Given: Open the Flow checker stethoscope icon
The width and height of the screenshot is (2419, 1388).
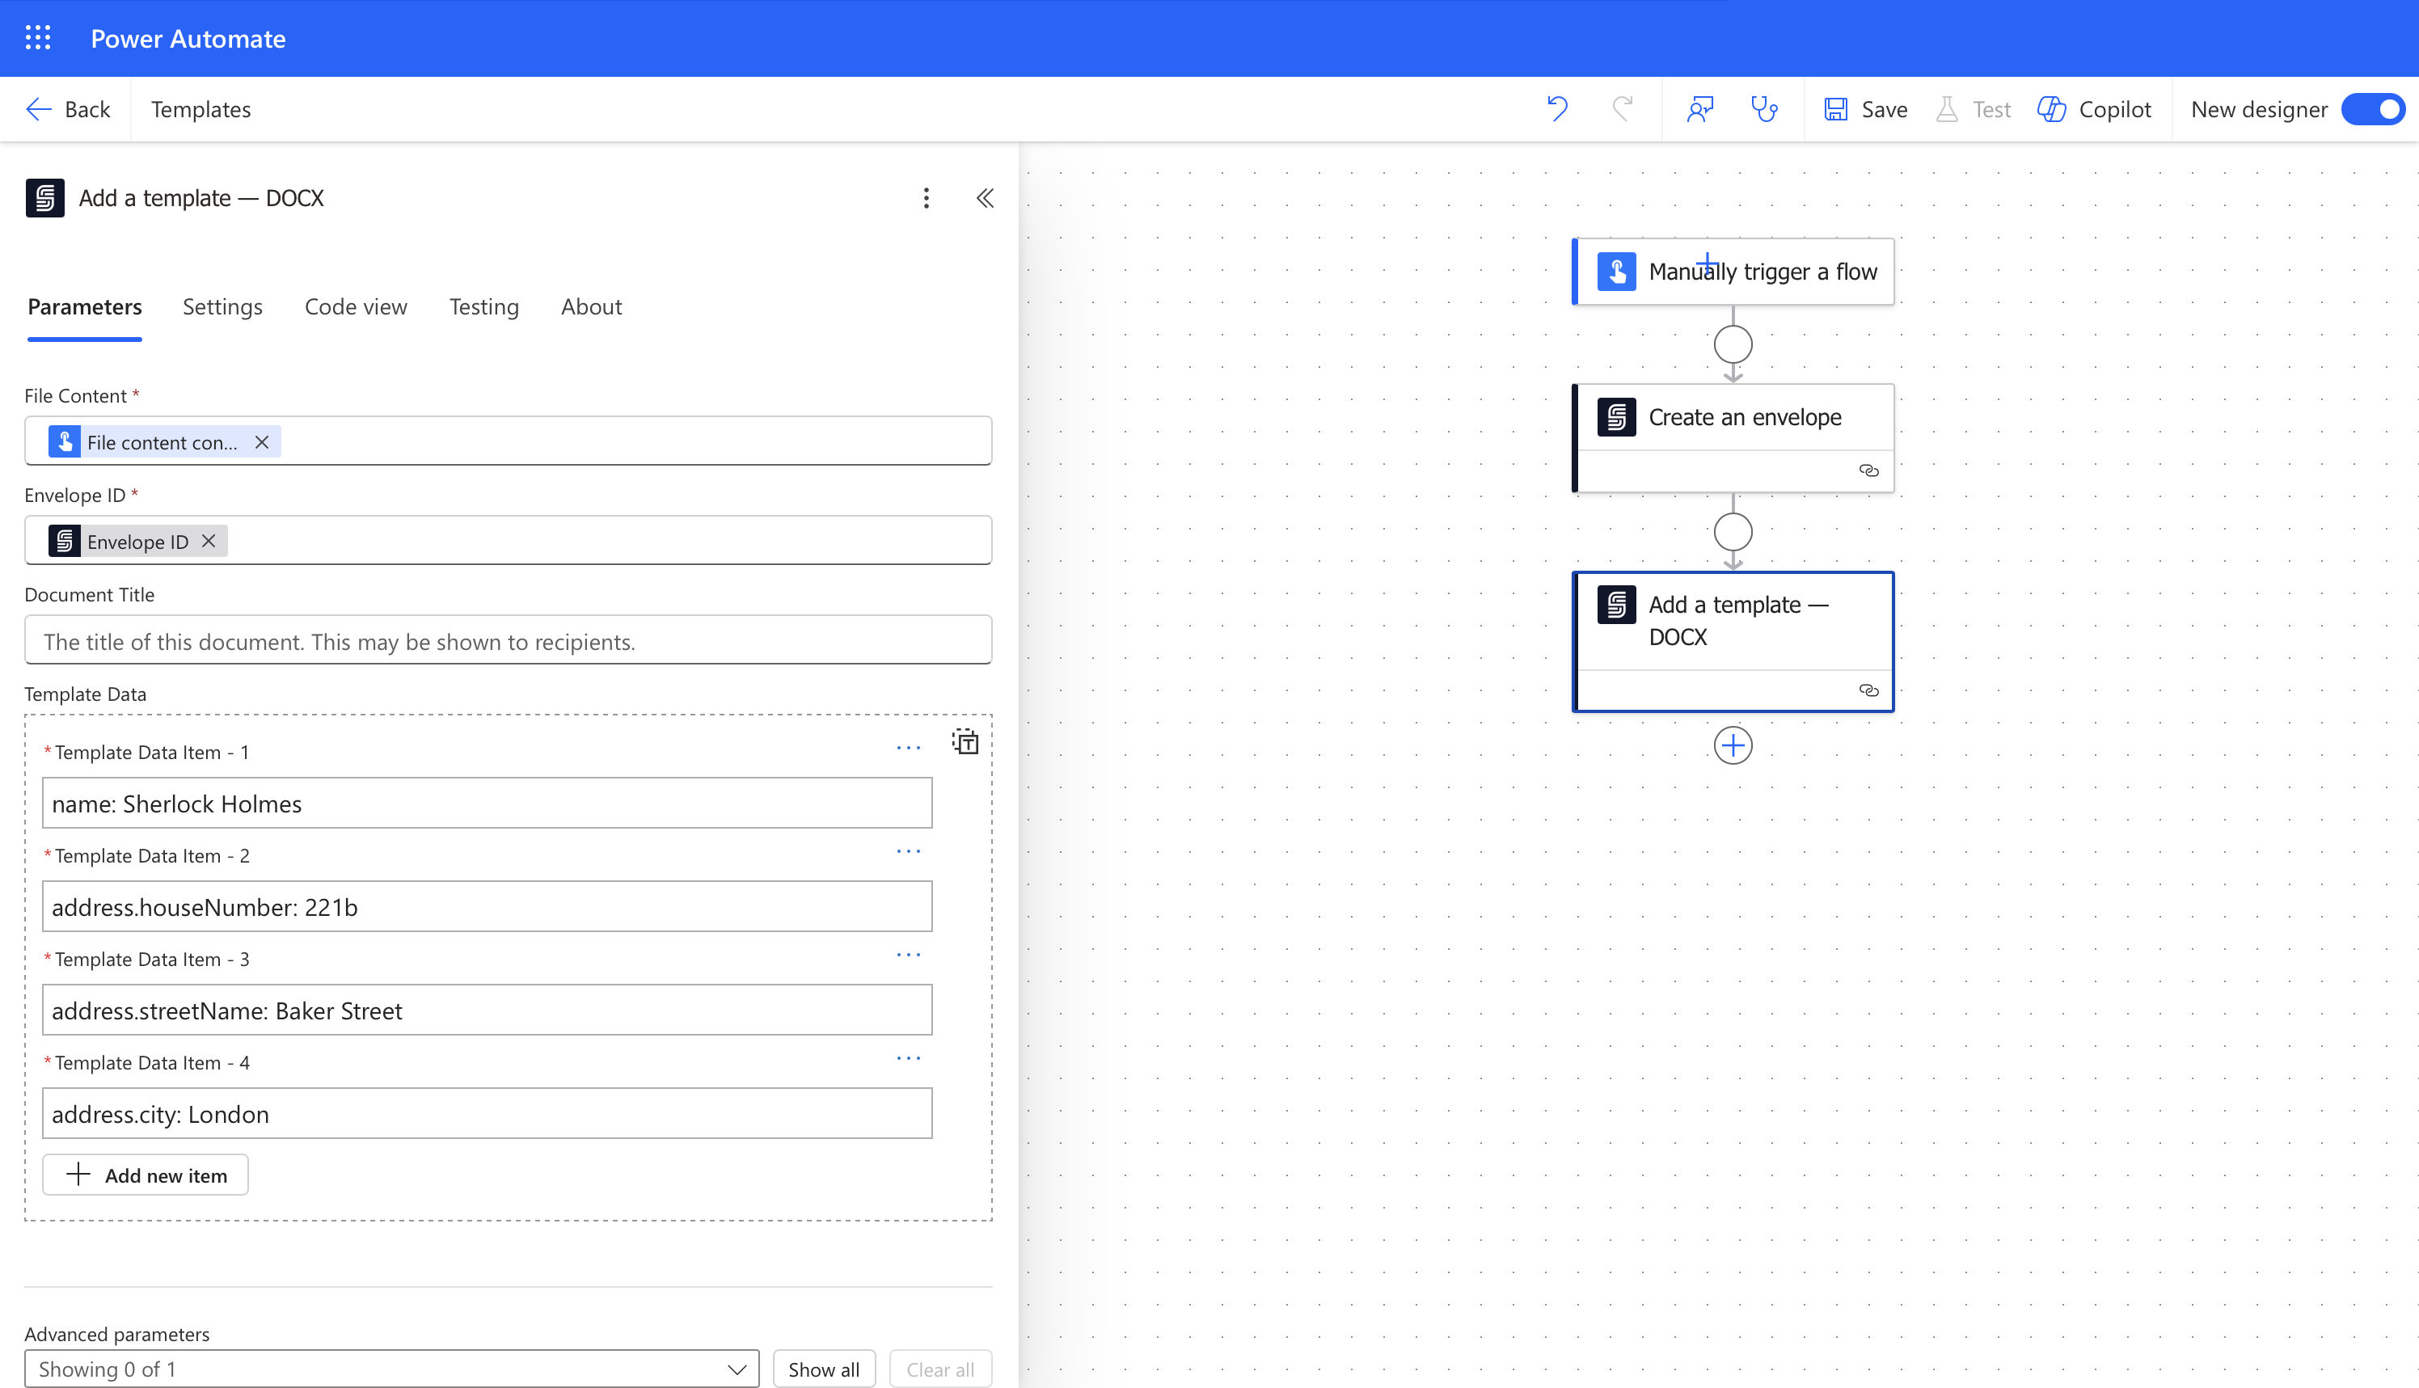Looking at the screenshot, I should pyautogui.click(x=1764, y=108).
